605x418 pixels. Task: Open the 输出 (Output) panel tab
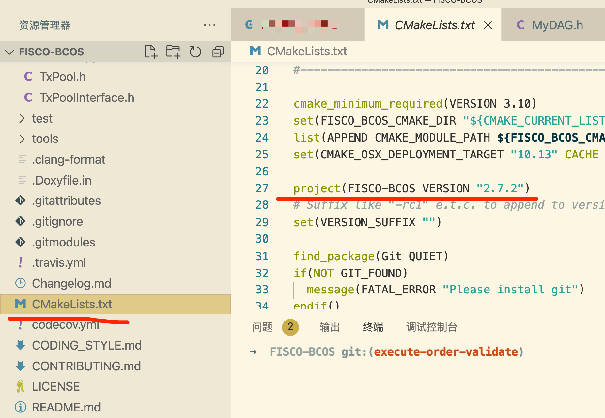click(x=330, y=327)
